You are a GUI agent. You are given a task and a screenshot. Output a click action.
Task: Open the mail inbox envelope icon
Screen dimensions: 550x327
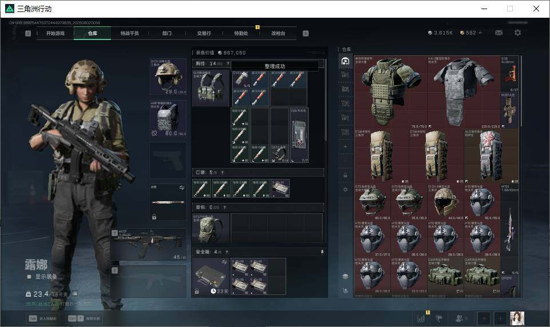click(x=499, y=33)
